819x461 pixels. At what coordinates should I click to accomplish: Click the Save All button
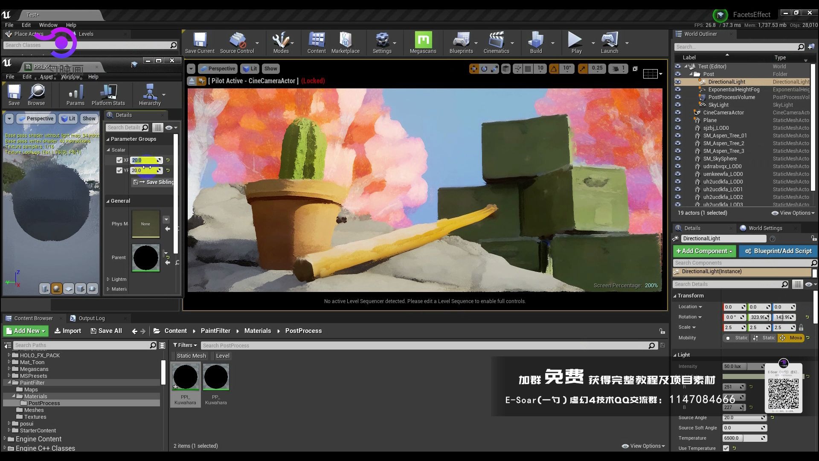106,331
